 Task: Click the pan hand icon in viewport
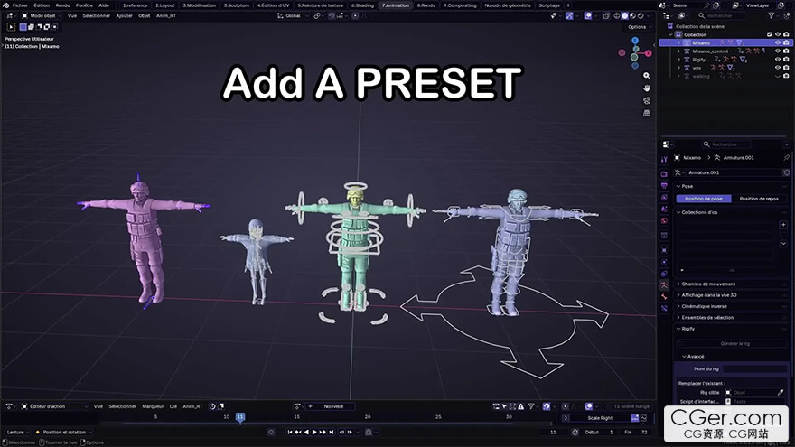(x=647, y=88)
